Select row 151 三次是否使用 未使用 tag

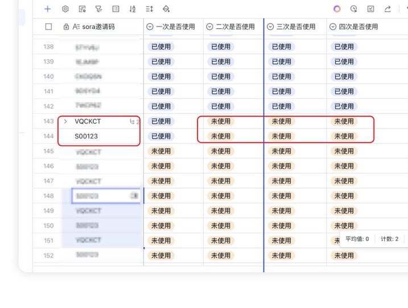click(282, 241)
